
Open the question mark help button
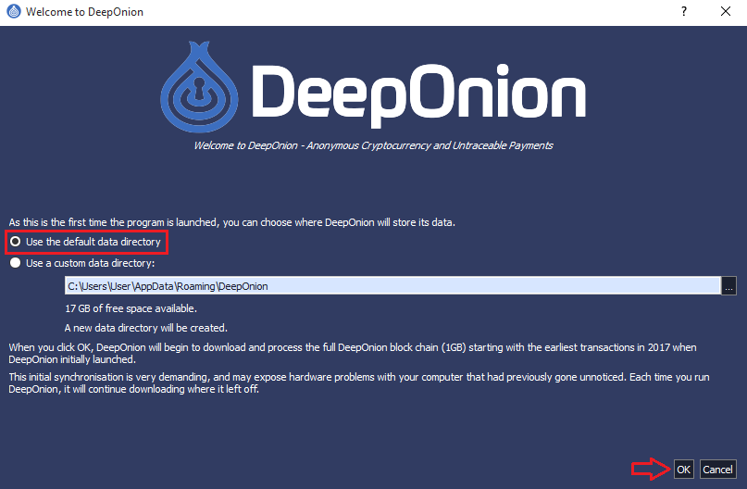[x=684, y=11]
